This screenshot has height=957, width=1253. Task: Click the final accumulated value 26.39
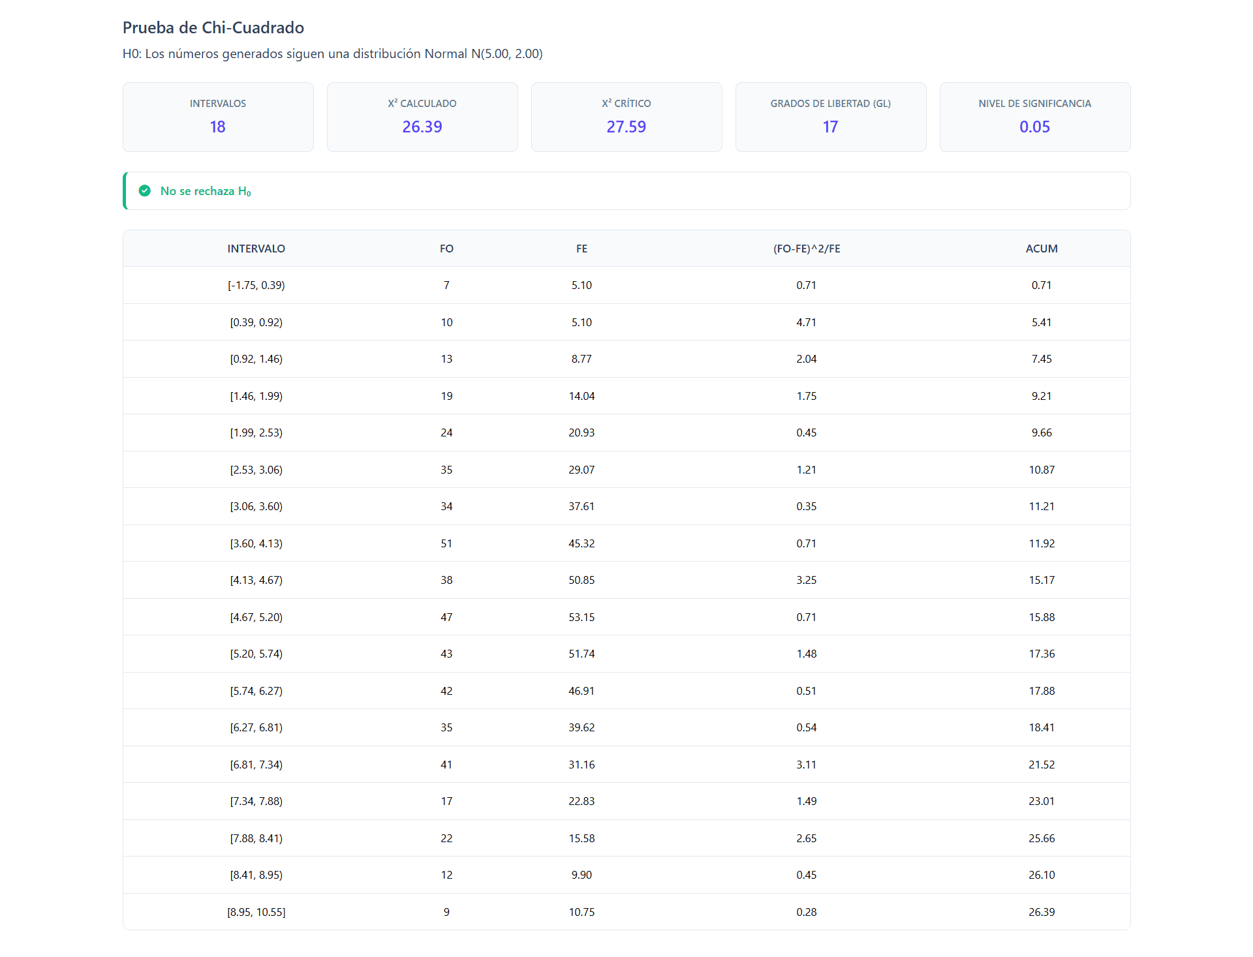click(1042, 912)
